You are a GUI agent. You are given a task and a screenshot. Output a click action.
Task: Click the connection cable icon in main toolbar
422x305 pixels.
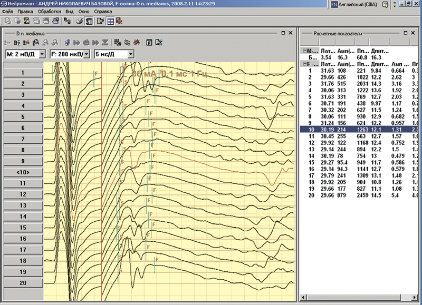[68, 21]
